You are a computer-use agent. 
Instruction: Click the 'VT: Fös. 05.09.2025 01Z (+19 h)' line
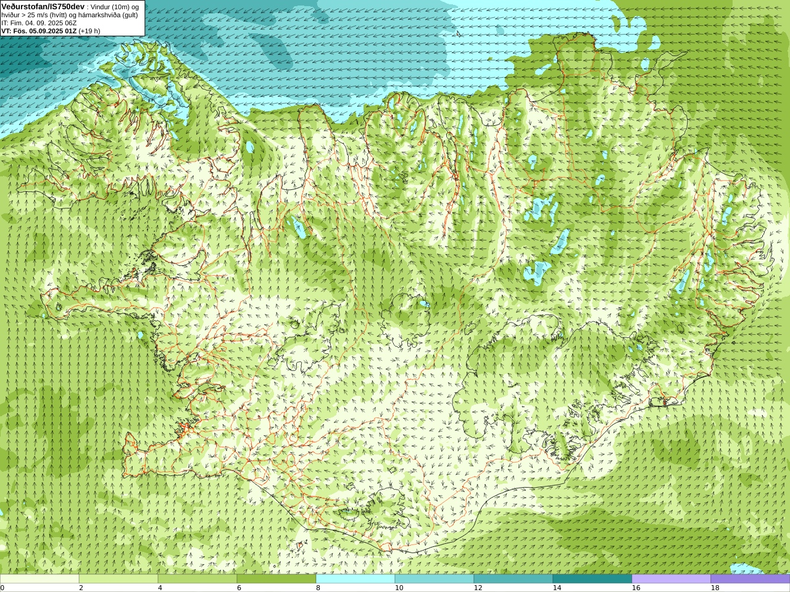[x=51, y=31]
